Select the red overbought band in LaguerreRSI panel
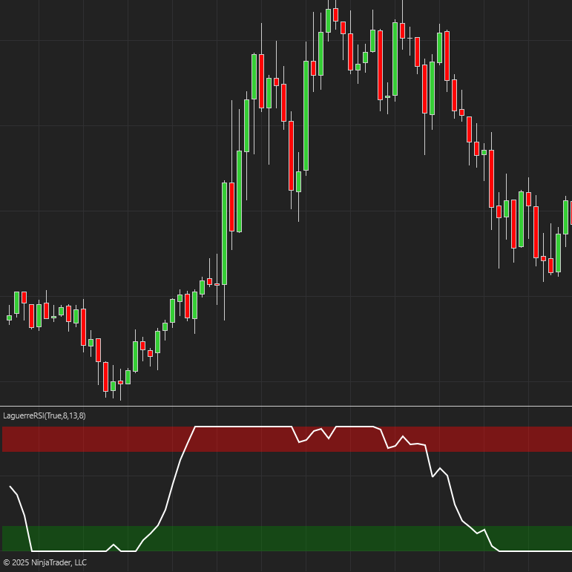Screen dimensions: 572x572 287,439
